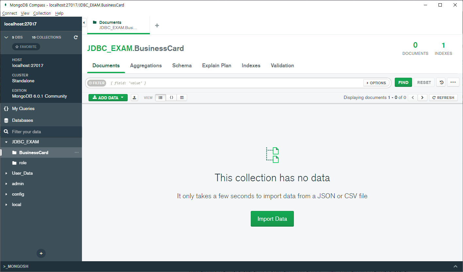Switch to JSON view
Image resolution: width=463 pixels, height=272 pixels.
click(171, 98)
